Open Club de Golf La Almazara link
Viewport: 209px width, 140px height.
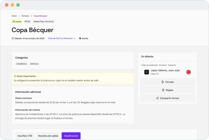pyautogui.click(x=61, y=38)
